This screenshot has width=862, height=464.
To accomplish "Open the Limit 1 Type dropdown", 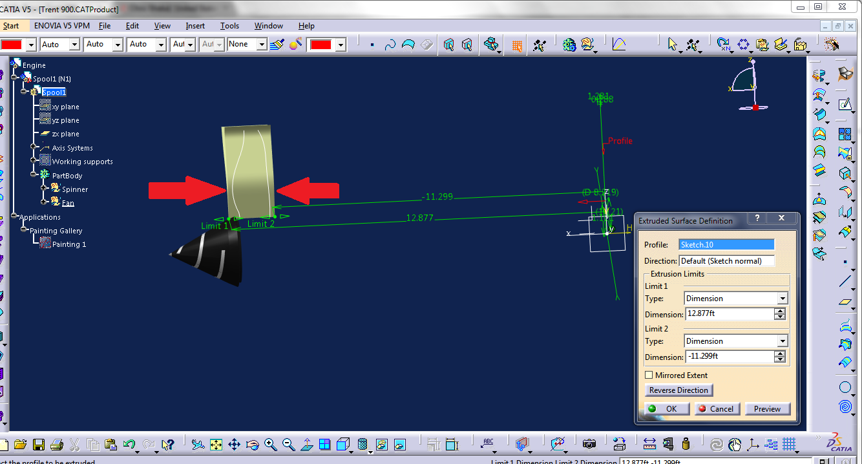I will click(783, 298).
